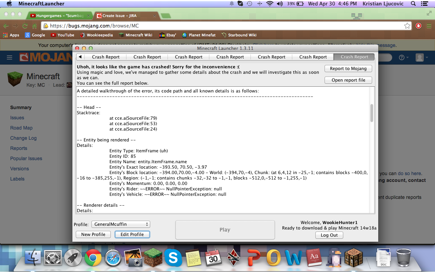Click the crash report vertical scrollbar
Screen dimensions: 435x272
tap(372, 113)
